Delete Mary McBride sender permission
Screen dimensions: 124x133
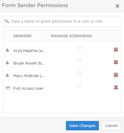pos(116,75)
